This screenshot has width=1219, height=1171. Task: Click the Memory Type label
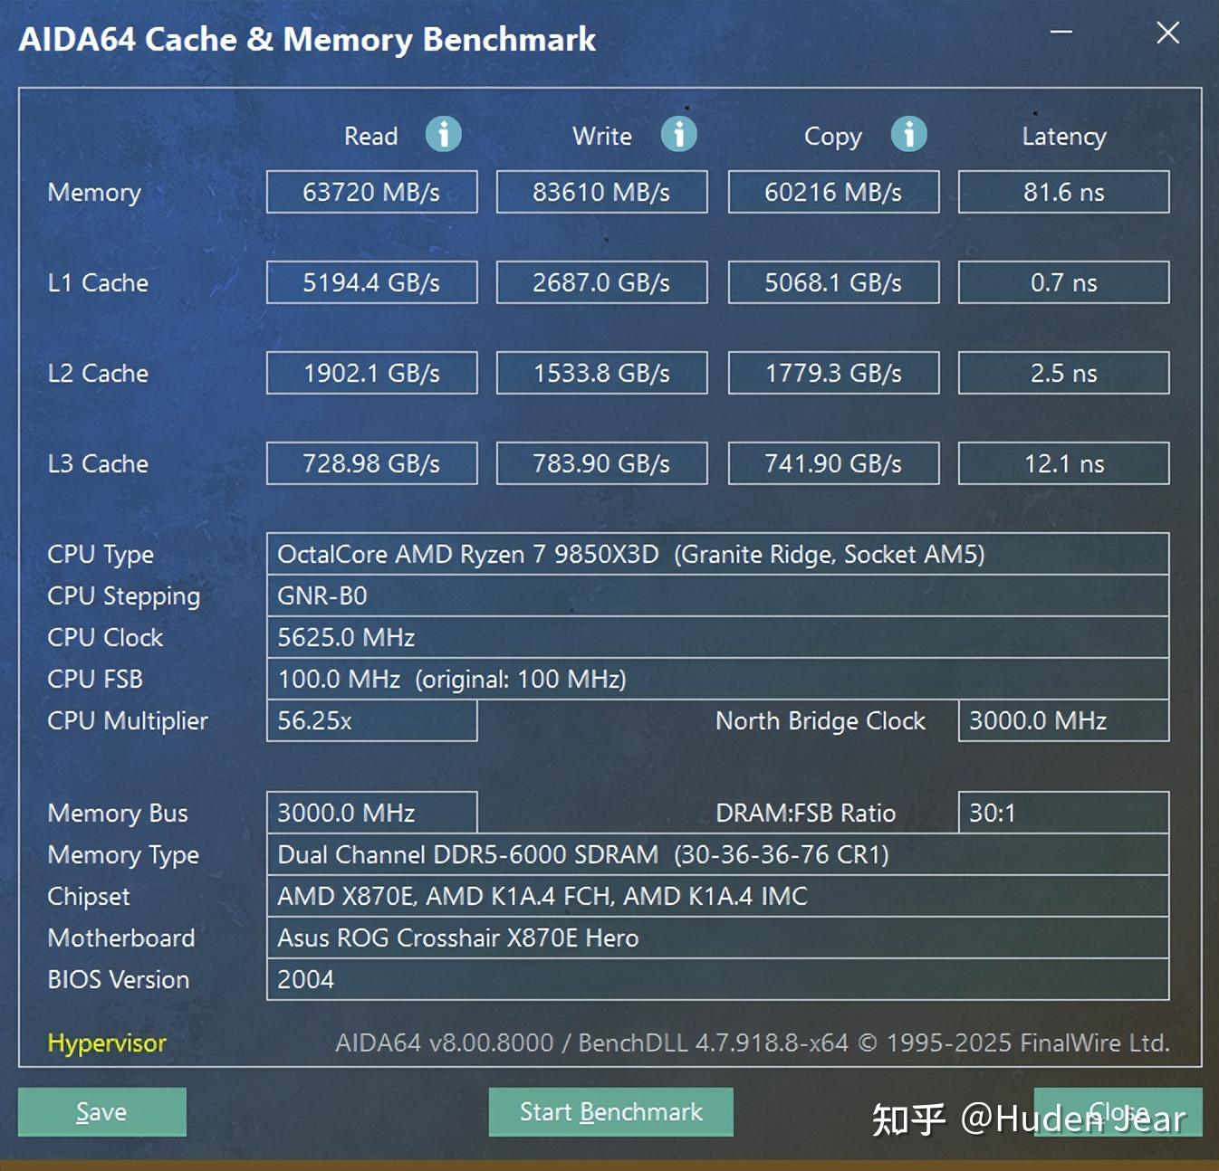tap(123, 855)
